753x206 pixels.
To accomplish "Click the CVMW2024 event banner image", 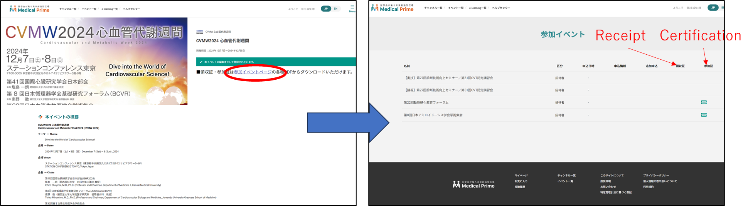I will pos(94,61).
